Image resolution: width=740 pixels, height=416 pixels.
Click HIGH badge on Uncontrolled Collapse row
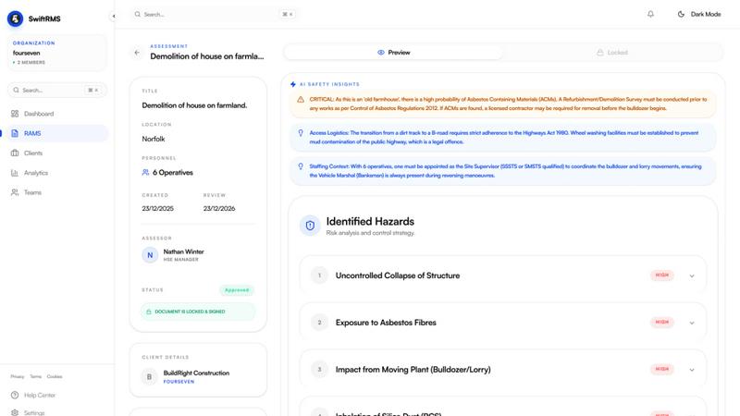[x=661, y=275]
